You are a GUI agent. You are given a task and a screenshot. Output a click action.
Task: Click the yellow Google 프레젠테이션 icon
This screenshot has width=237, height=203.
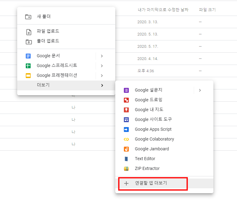[x=28, y=75]
